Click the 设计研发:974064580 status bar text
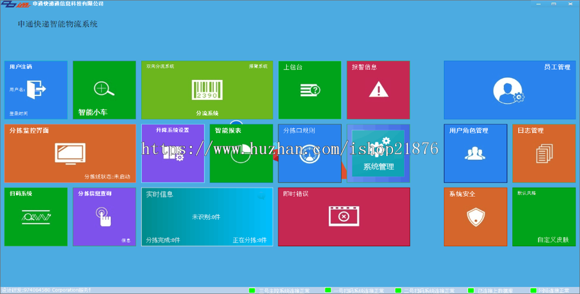Image resolution: width=580 pixels, height=294 pixels. coord(46,290)
